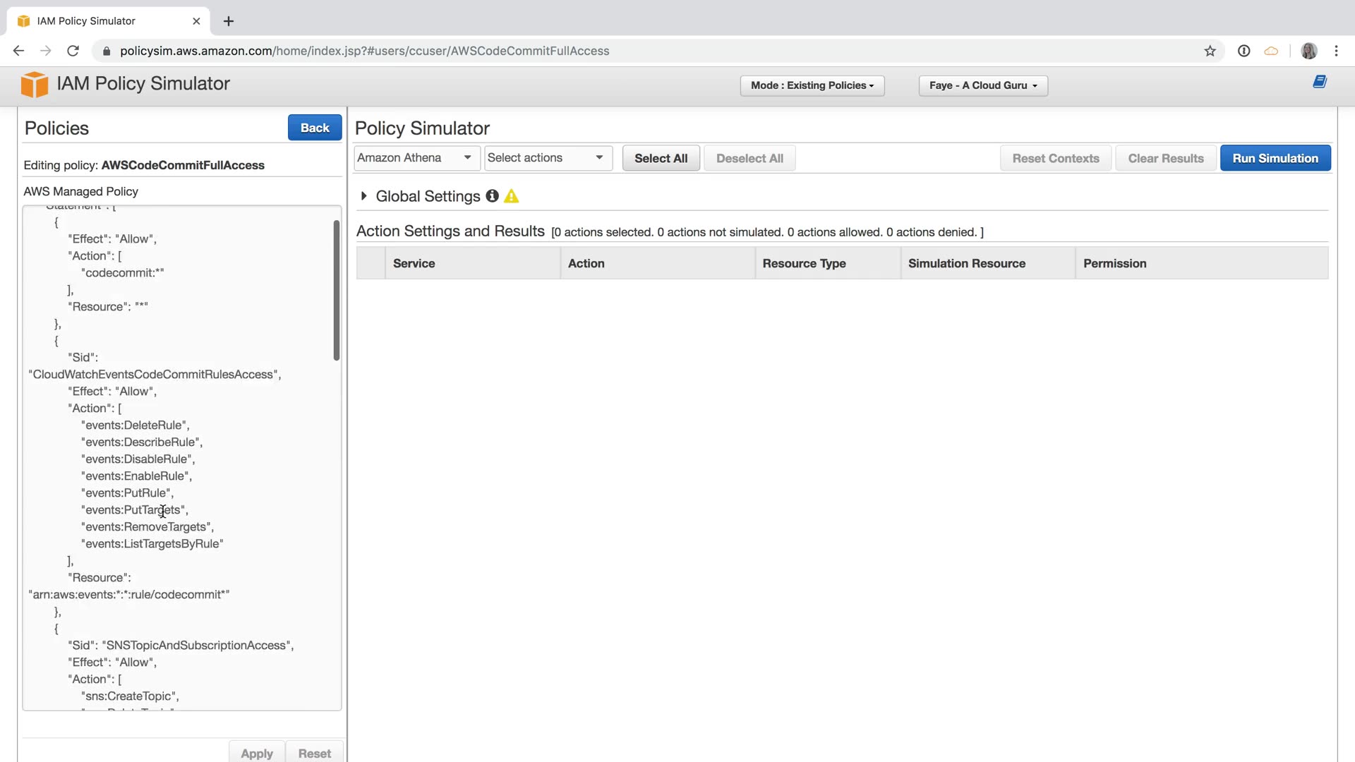Open Mode: Existing Policies menu
1355x762 pixels.
tap(812, 85)
